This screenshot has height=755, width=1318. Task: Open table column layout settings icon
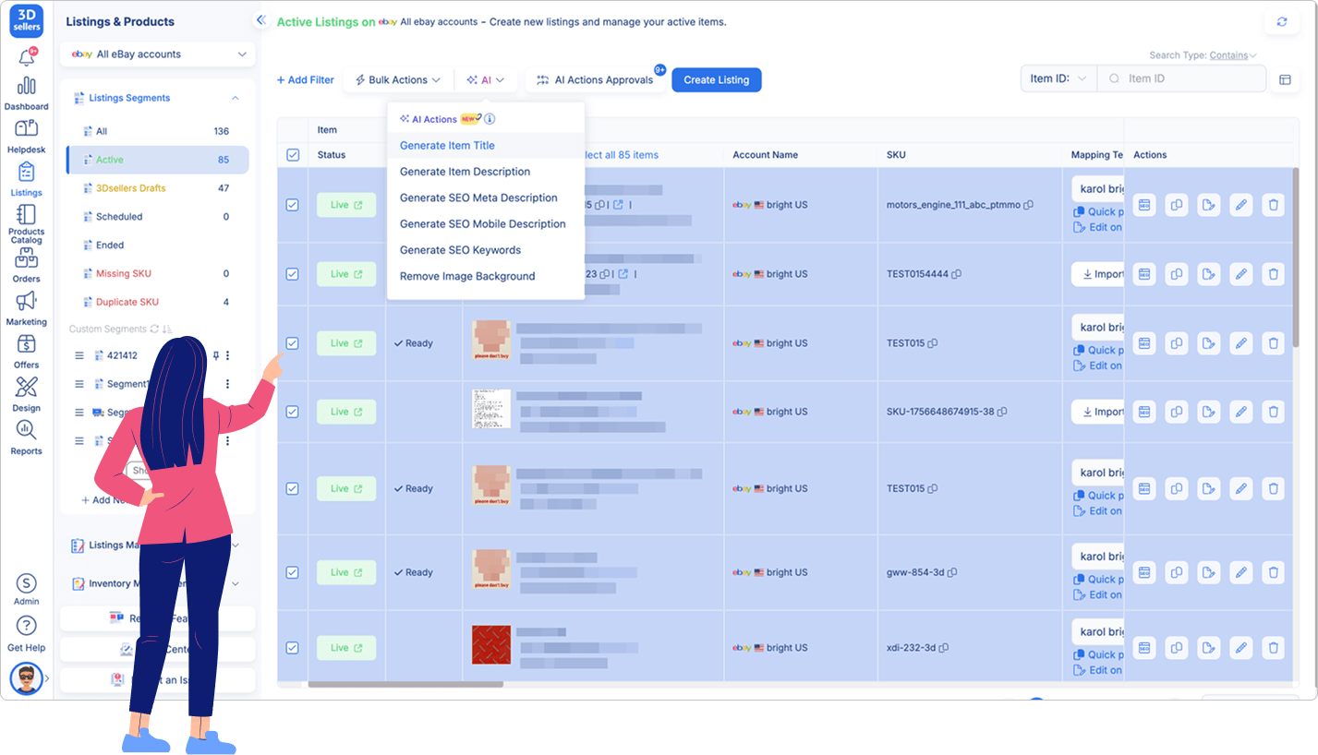[1284, 79]
